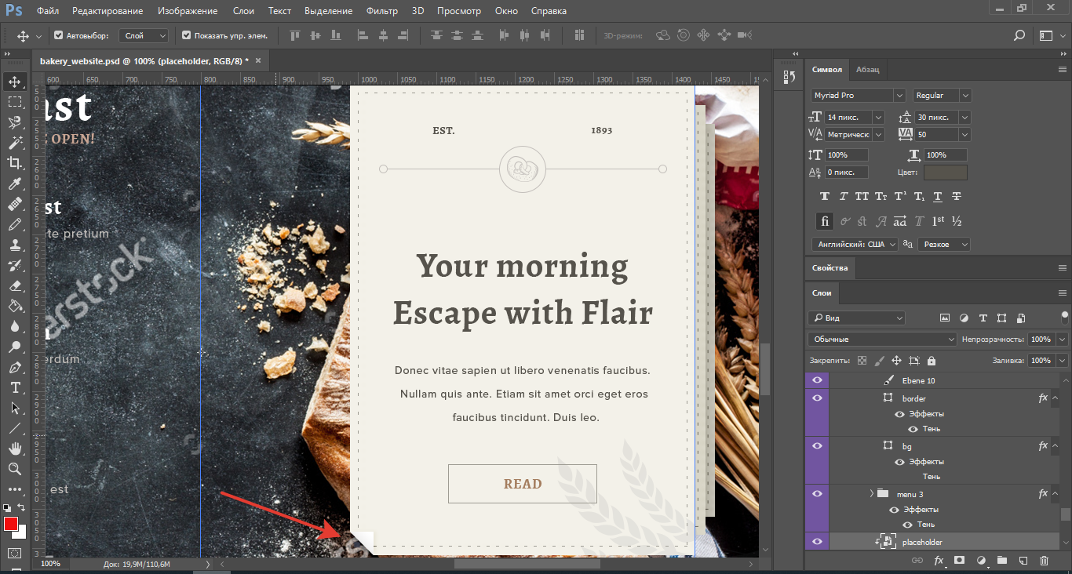1072x574 pixels.
Task: Create new group folder icon in Layers
Action: pyautogui.click(x=1001, y=561)
